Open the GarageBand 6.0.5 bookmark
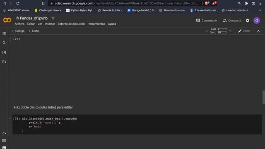This screenshot has height=149, width=265. coord(142,10)
